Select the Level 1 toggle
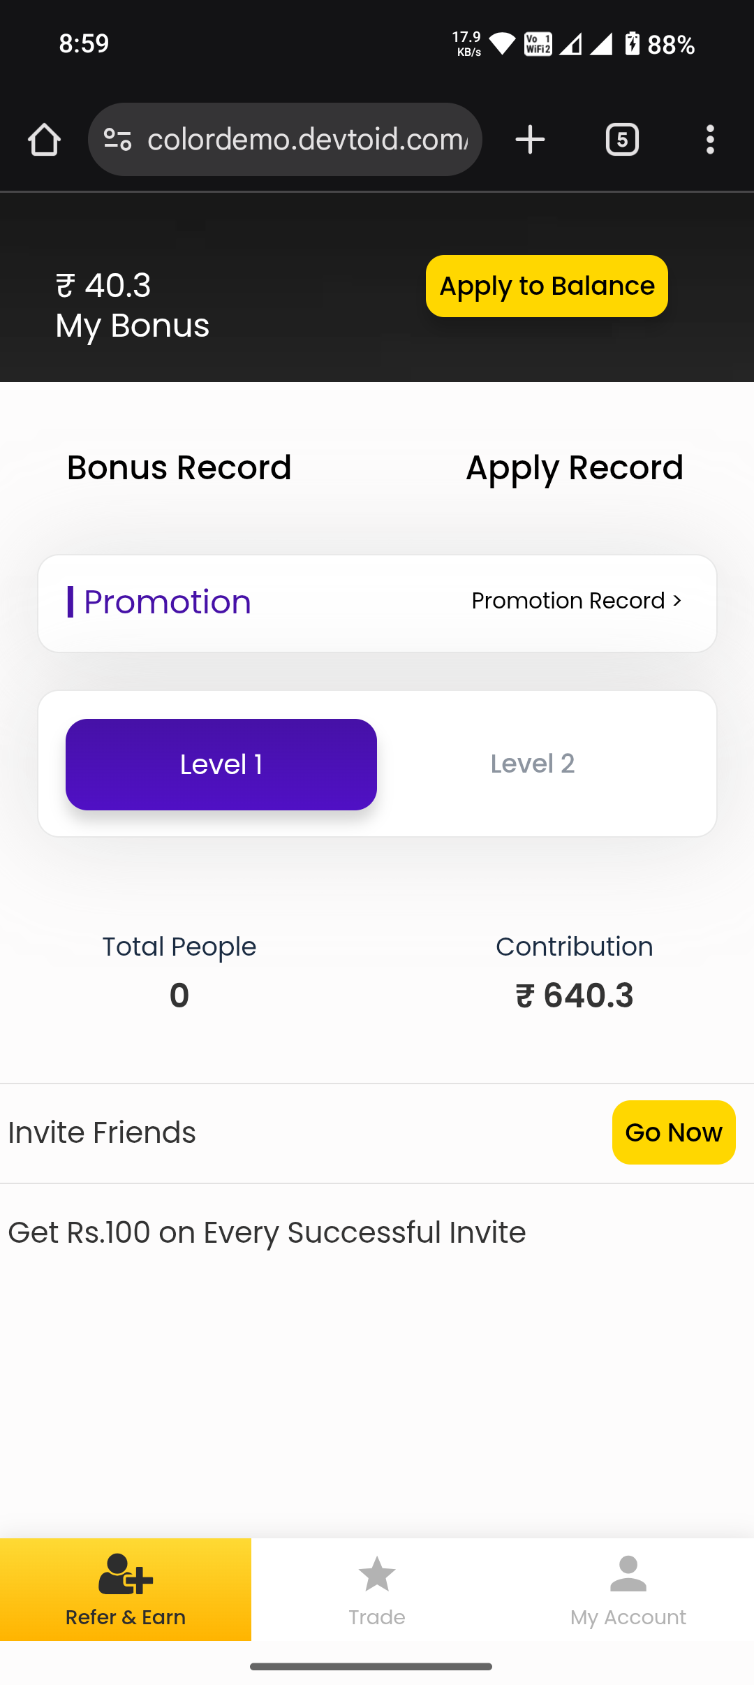754x1685 pixels. pyautogui.click(x=221, y=764)
